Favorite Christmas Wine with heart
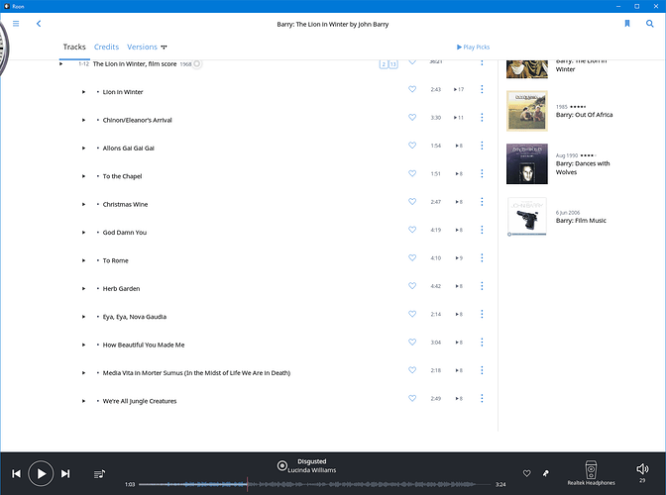Viewport: 666px width, 495px height. coord(412,202)
